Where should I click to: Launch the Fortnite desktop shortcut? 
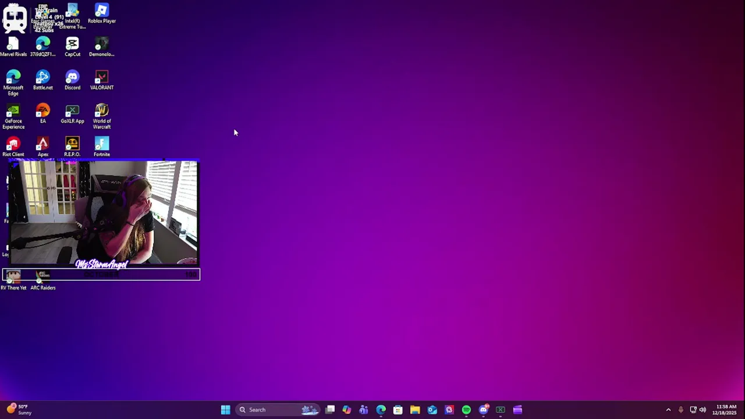(102, 147)
